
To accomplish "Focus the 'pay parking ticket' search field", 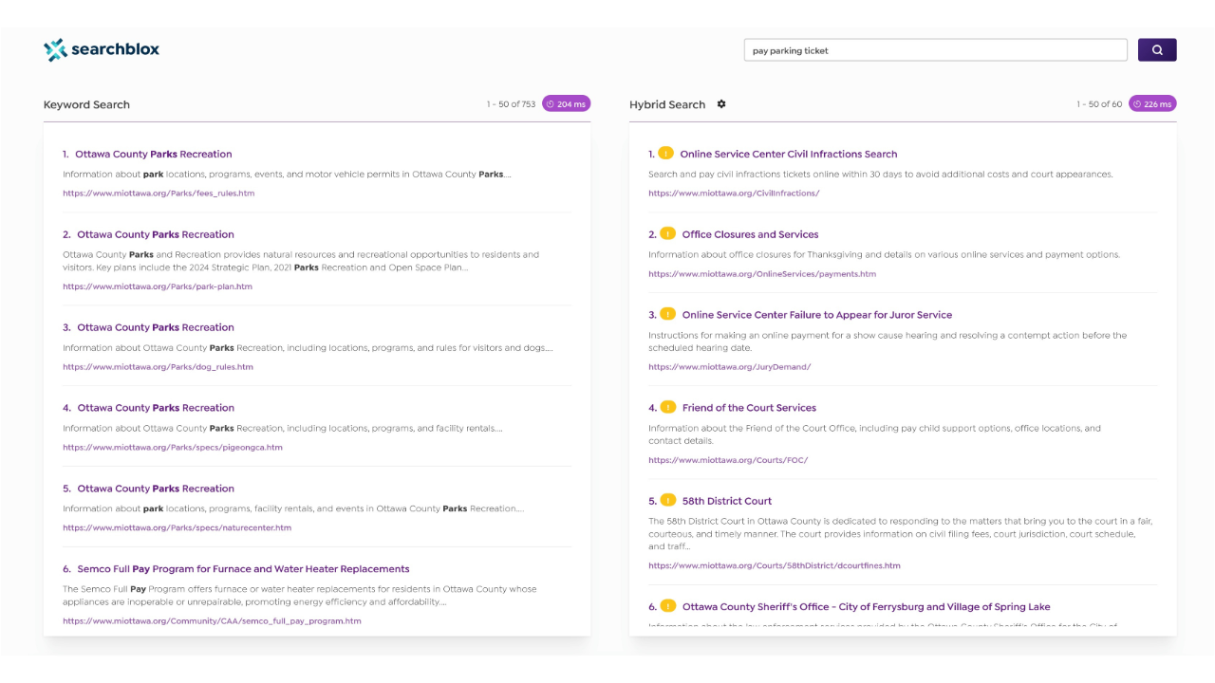I will [x=936, y=50].
